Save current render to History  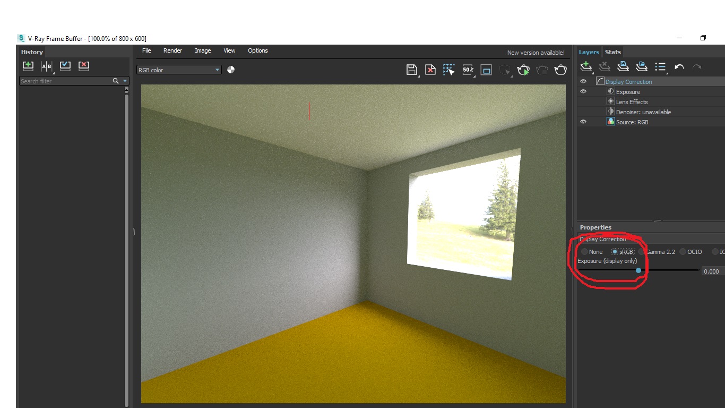point(28,66)
